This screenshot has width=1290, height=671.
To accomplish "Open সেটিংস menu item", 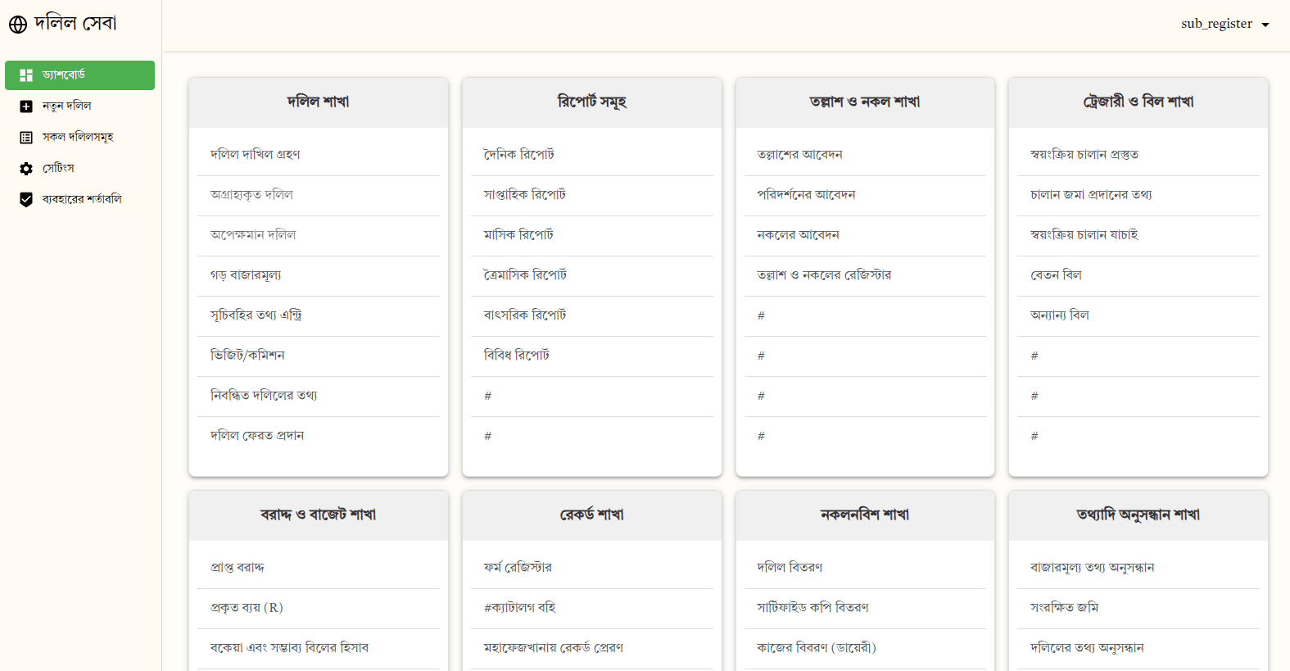I will click(79, 169).
